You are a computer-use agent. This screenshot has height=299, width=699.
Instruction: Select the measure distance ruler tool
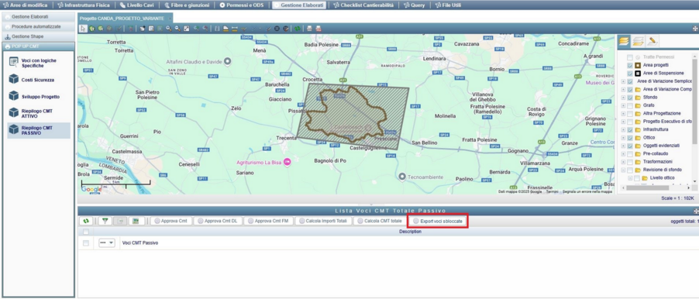(235, 29)
